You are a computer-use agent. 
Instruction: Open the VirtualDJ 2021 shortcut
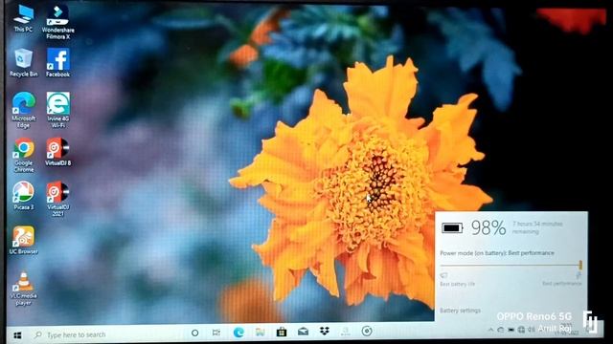click(x=57, y=200)
